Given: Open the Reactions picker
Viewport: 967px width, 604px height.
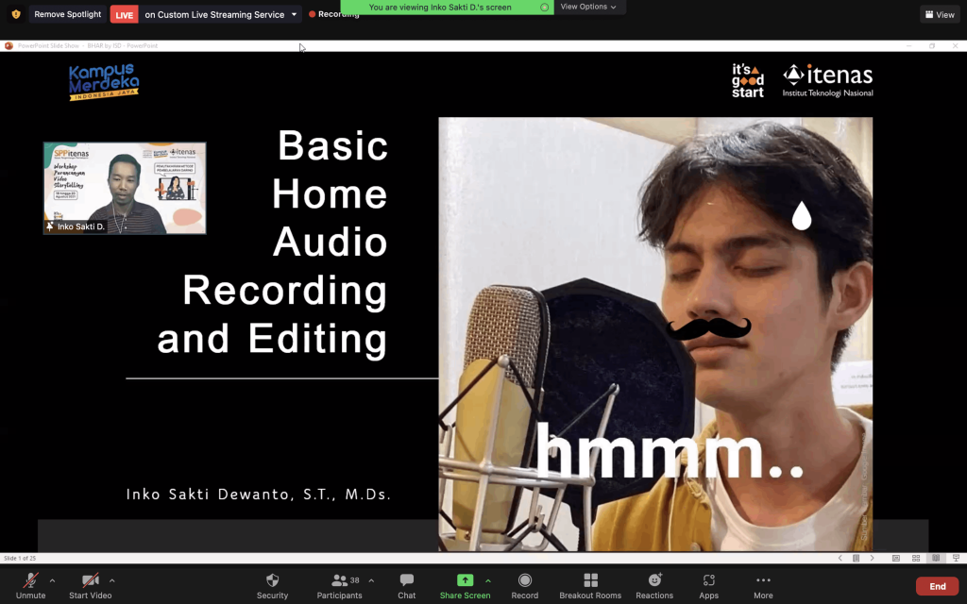Looking at the screenshot, I should point(654,584).
